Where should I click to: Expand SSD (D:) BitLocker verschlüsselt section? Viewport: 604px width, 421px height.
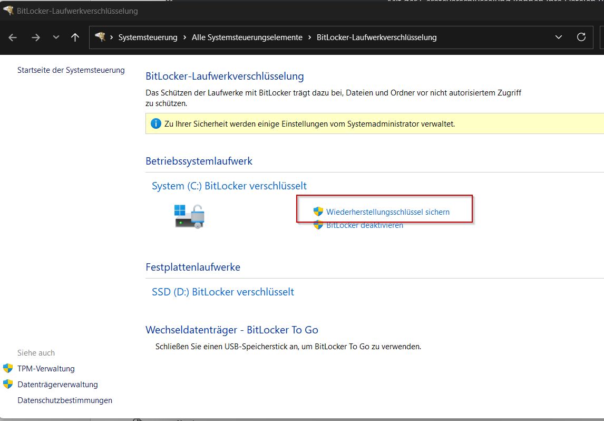(x=222, y=292)
